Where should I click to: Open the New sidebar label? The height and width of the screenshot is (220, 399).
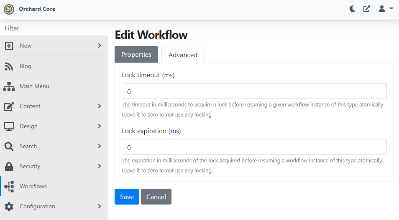(x=26, y=46)
